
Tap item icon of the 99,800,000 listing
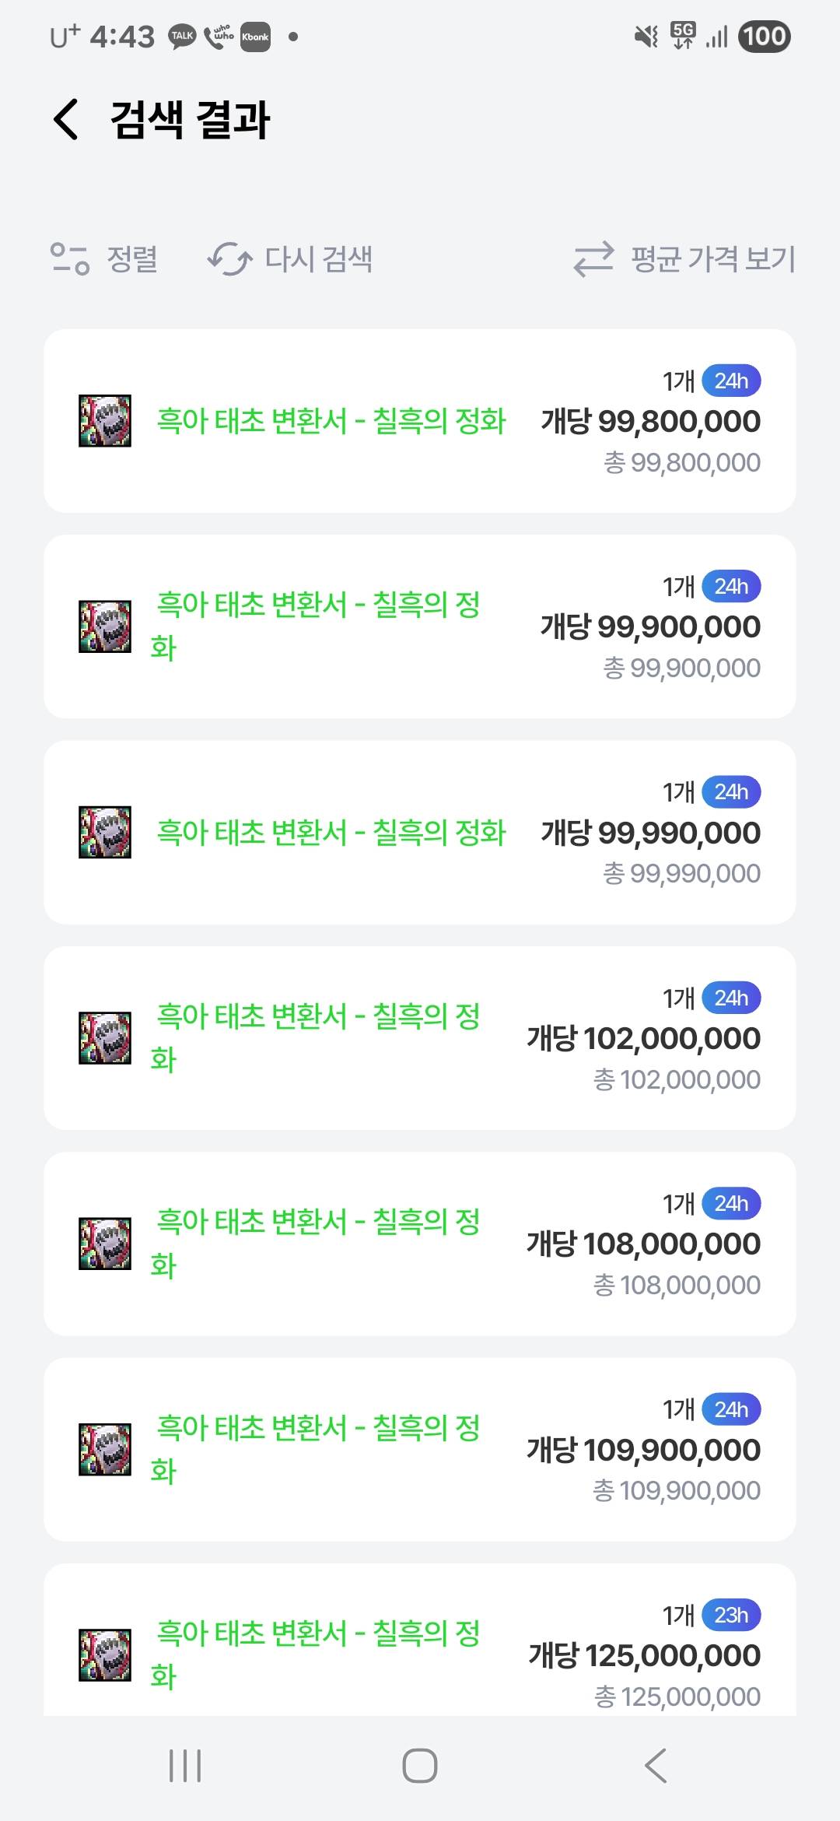click(105, 421)
